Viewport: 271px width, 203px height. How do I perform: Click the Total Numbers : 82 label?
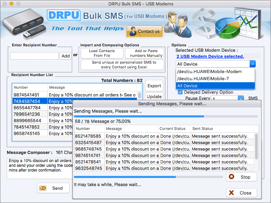click(x=122, y=80)
